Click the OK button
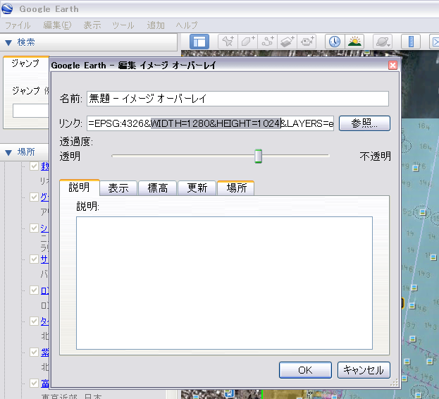 pyautogui.click(x=305, y=370)
